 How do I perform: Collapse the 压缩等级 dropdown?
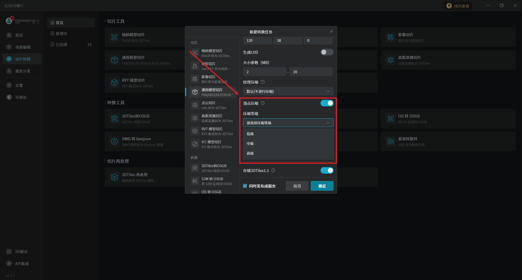(288, 123)
